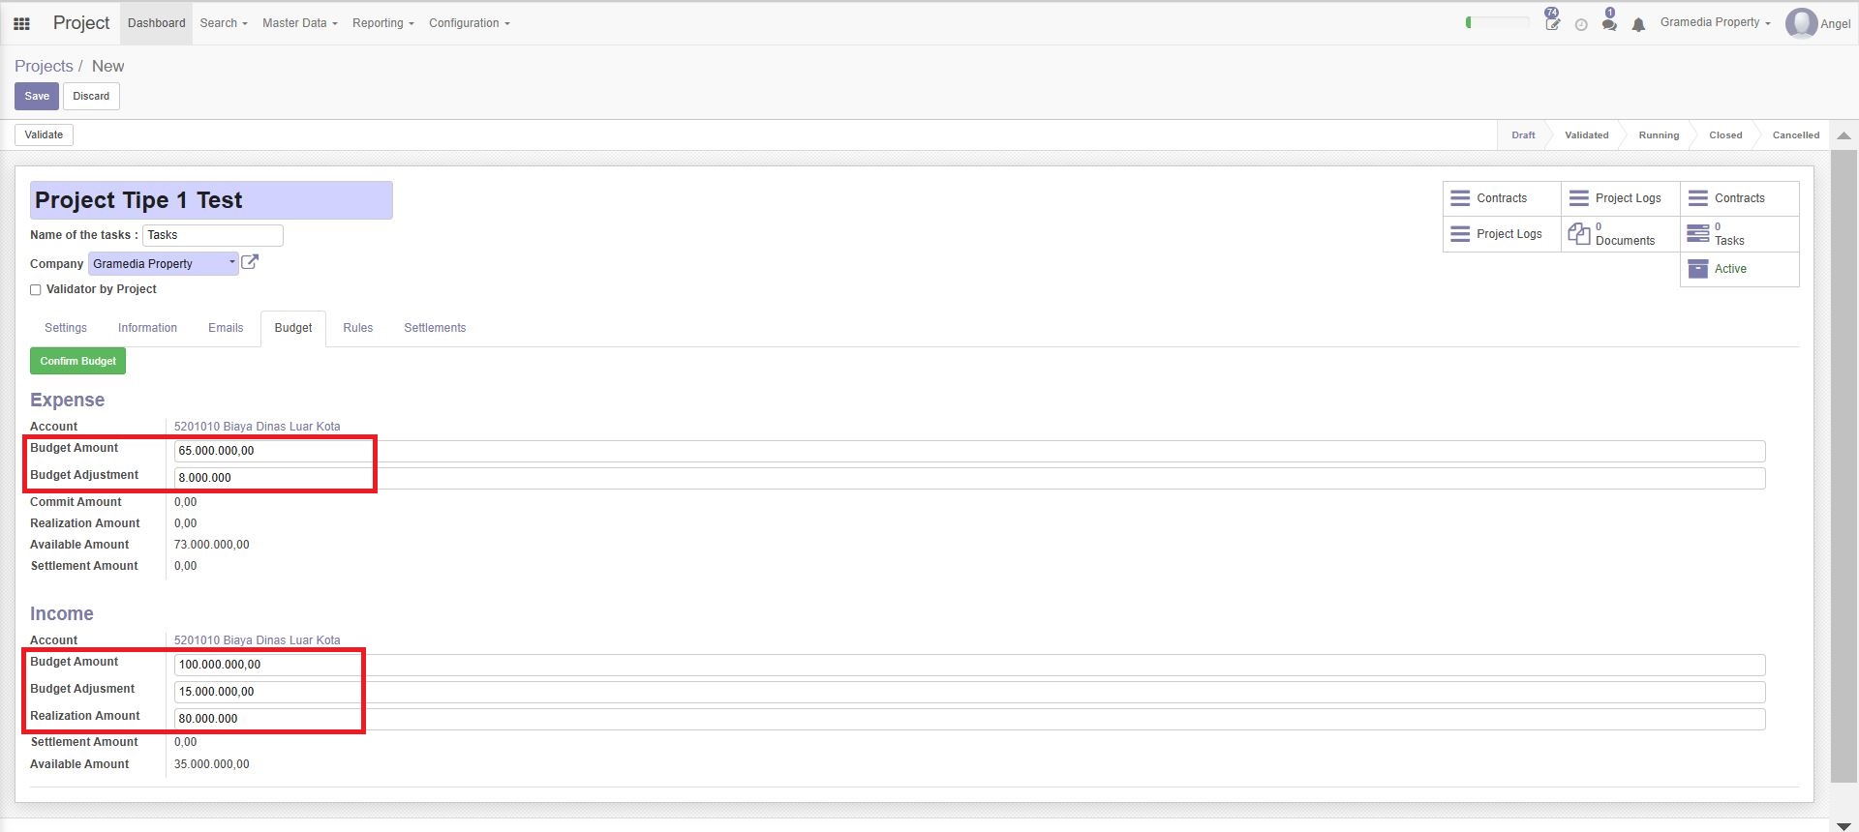
Task: Click the Expense Budget Amount input field
Action: click(x=969, y=451)
